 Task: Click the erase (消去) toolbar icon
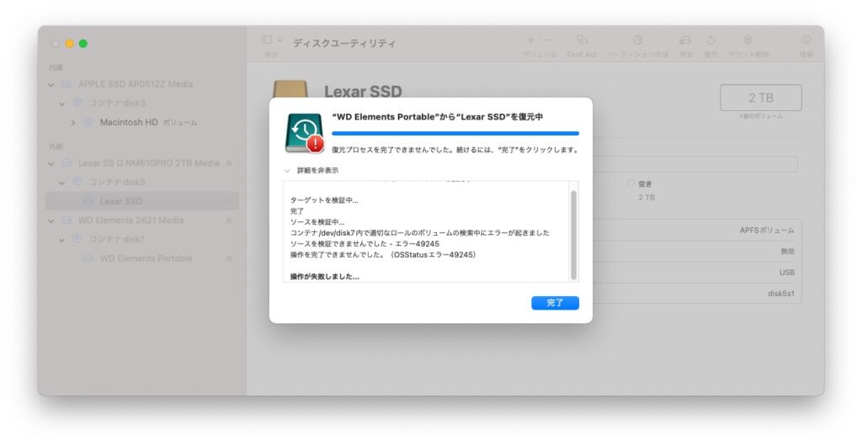pos(685,40)
